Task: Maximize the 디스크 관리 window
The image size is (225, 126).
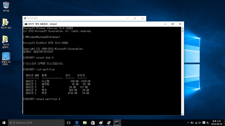Action: pyautogui.click(x=135, y=18)
